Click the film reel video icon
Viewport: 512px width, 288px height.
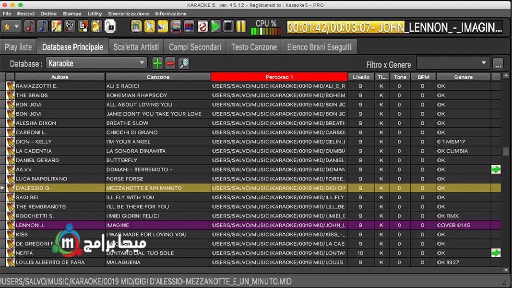tap(70, 26)
